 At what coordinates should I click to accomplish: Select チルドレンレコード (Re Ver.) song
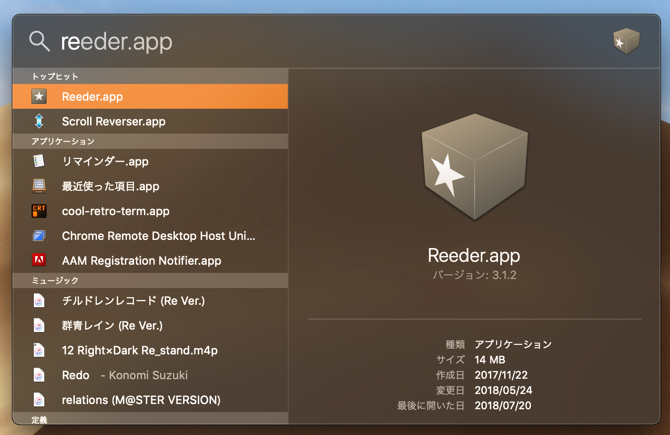pos(150,300)
